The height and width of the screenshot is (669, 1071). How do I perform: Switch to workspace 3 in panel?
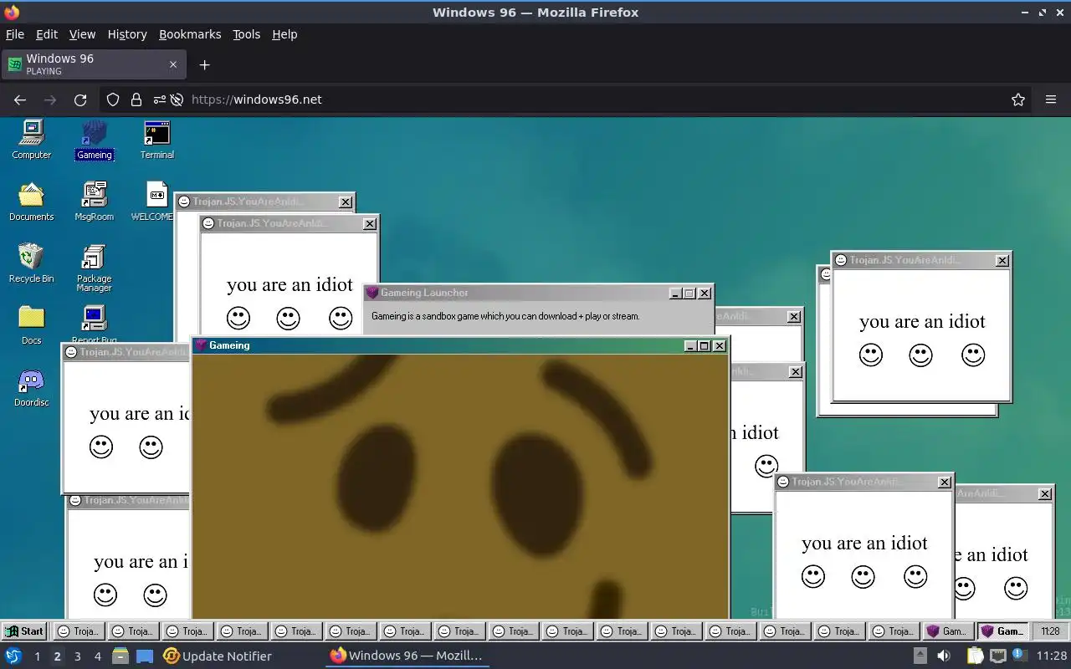78,656
